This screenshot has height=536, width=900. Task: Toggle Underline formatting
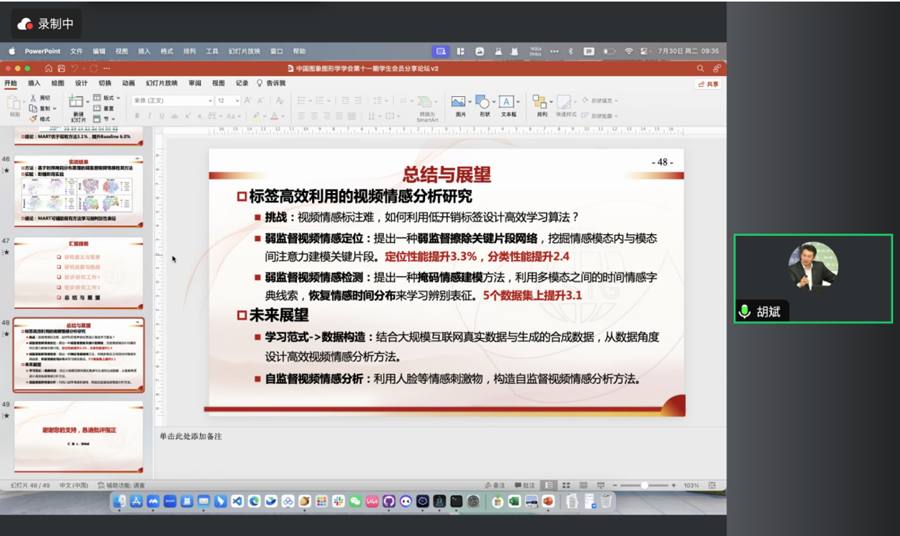162,116
